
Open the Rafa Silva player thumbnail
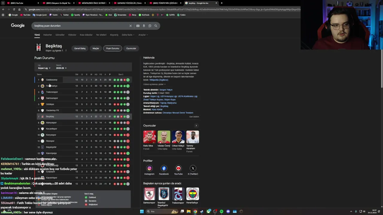tap(150, 137)
